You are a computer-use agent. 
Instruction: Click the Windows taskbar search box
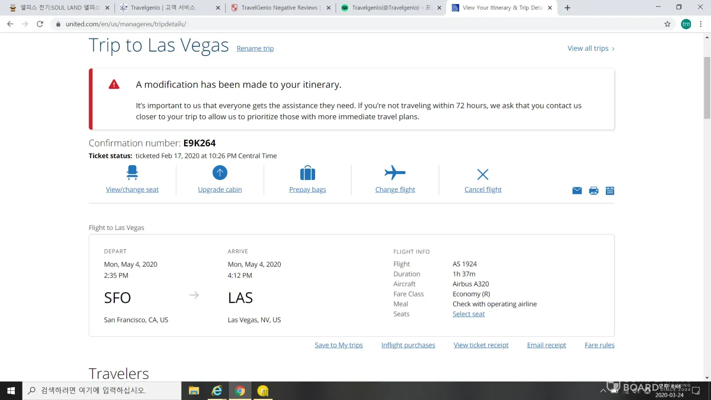tap(102, 390)
